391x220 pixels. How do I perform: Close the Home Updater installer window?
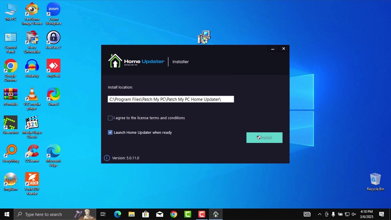[283, 49]
